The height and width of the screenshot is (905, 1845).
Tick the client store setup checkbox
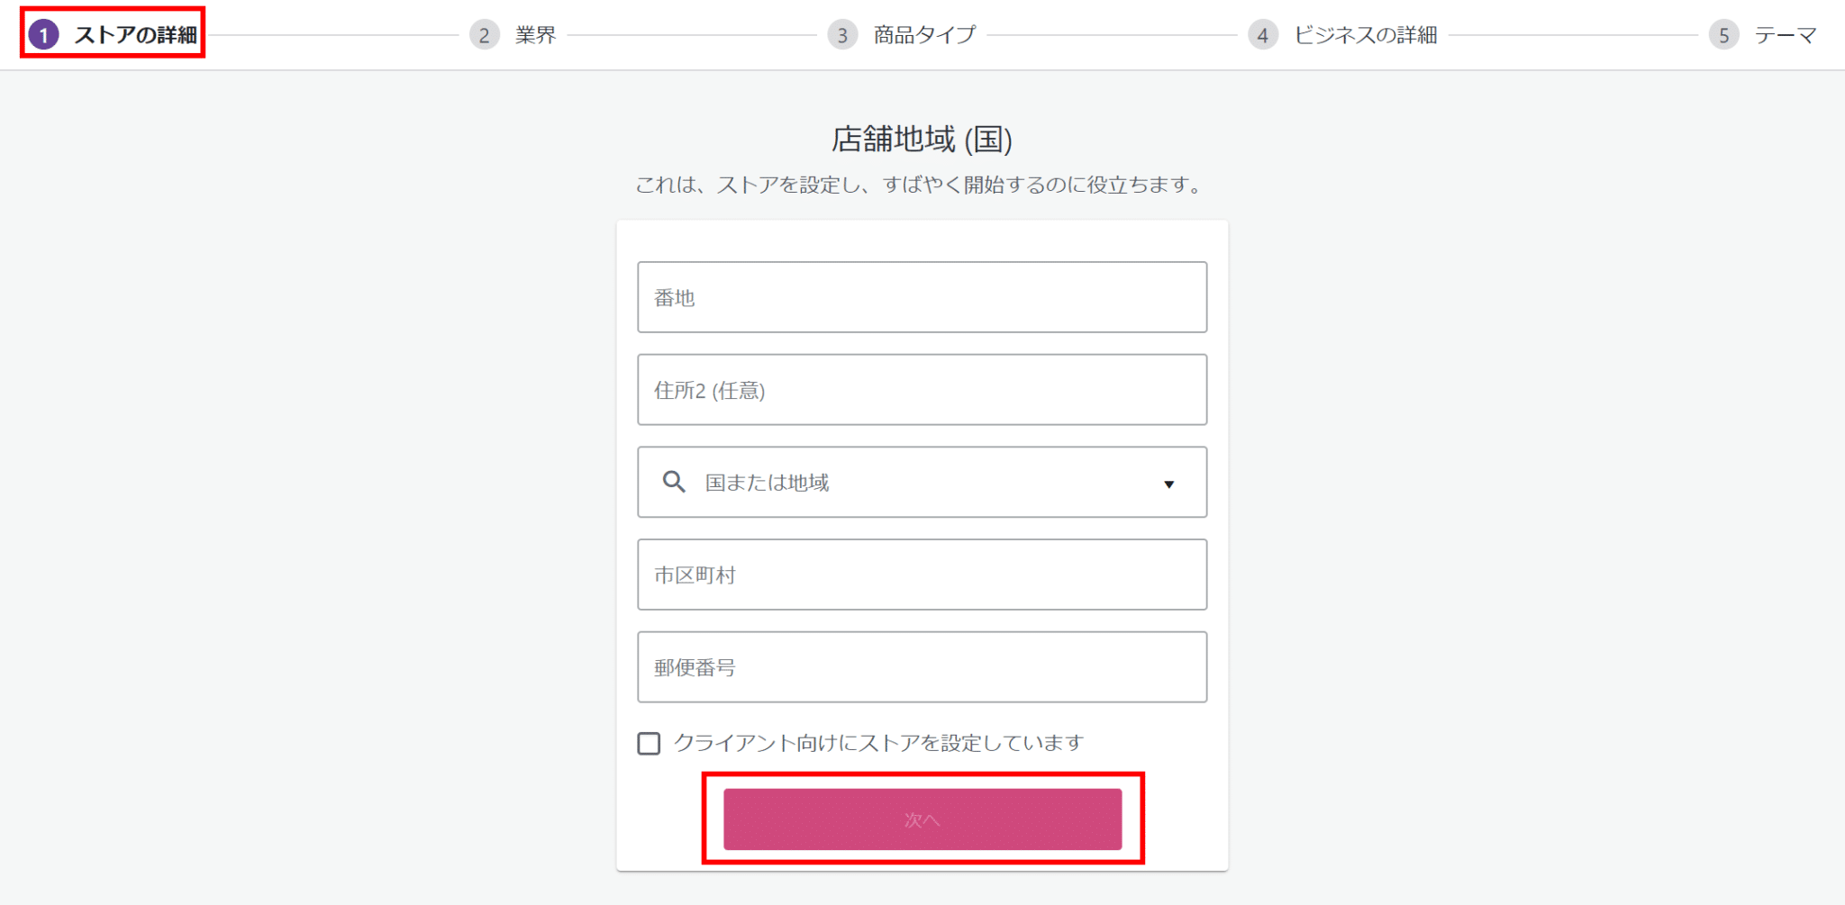click(649, 743)
